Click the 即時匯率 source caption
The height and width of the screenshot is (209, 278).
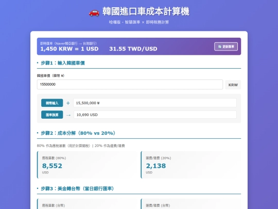tap(68, 43)
